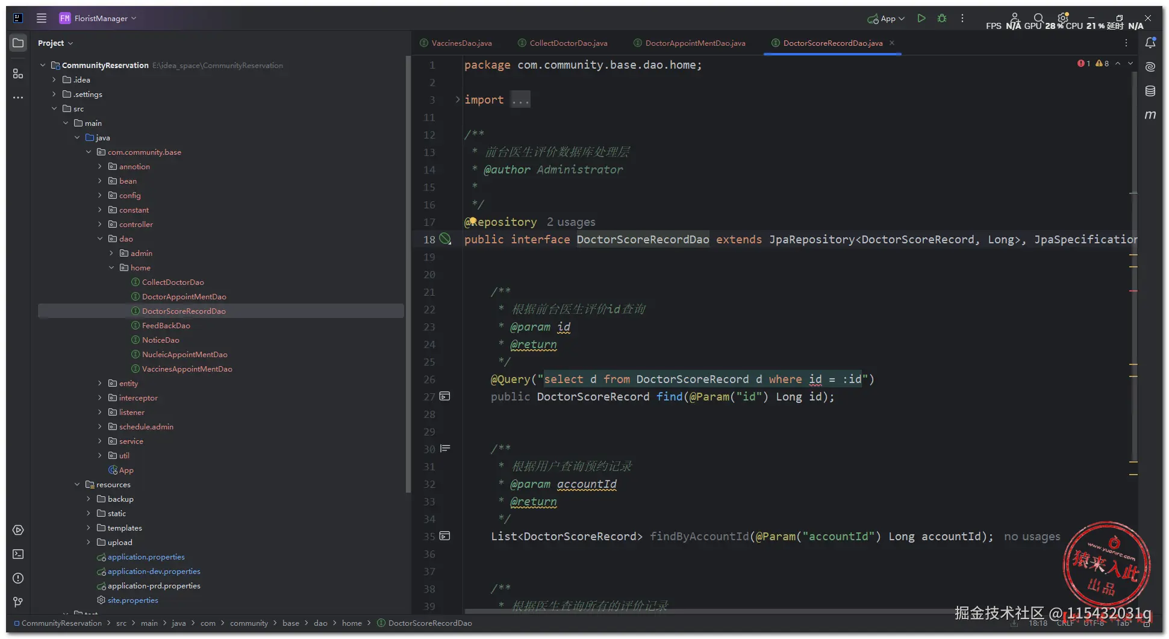The width and height of the screenshot is (1169, 639).
Task: Collapse the dao package
Action: click(100, 238)
